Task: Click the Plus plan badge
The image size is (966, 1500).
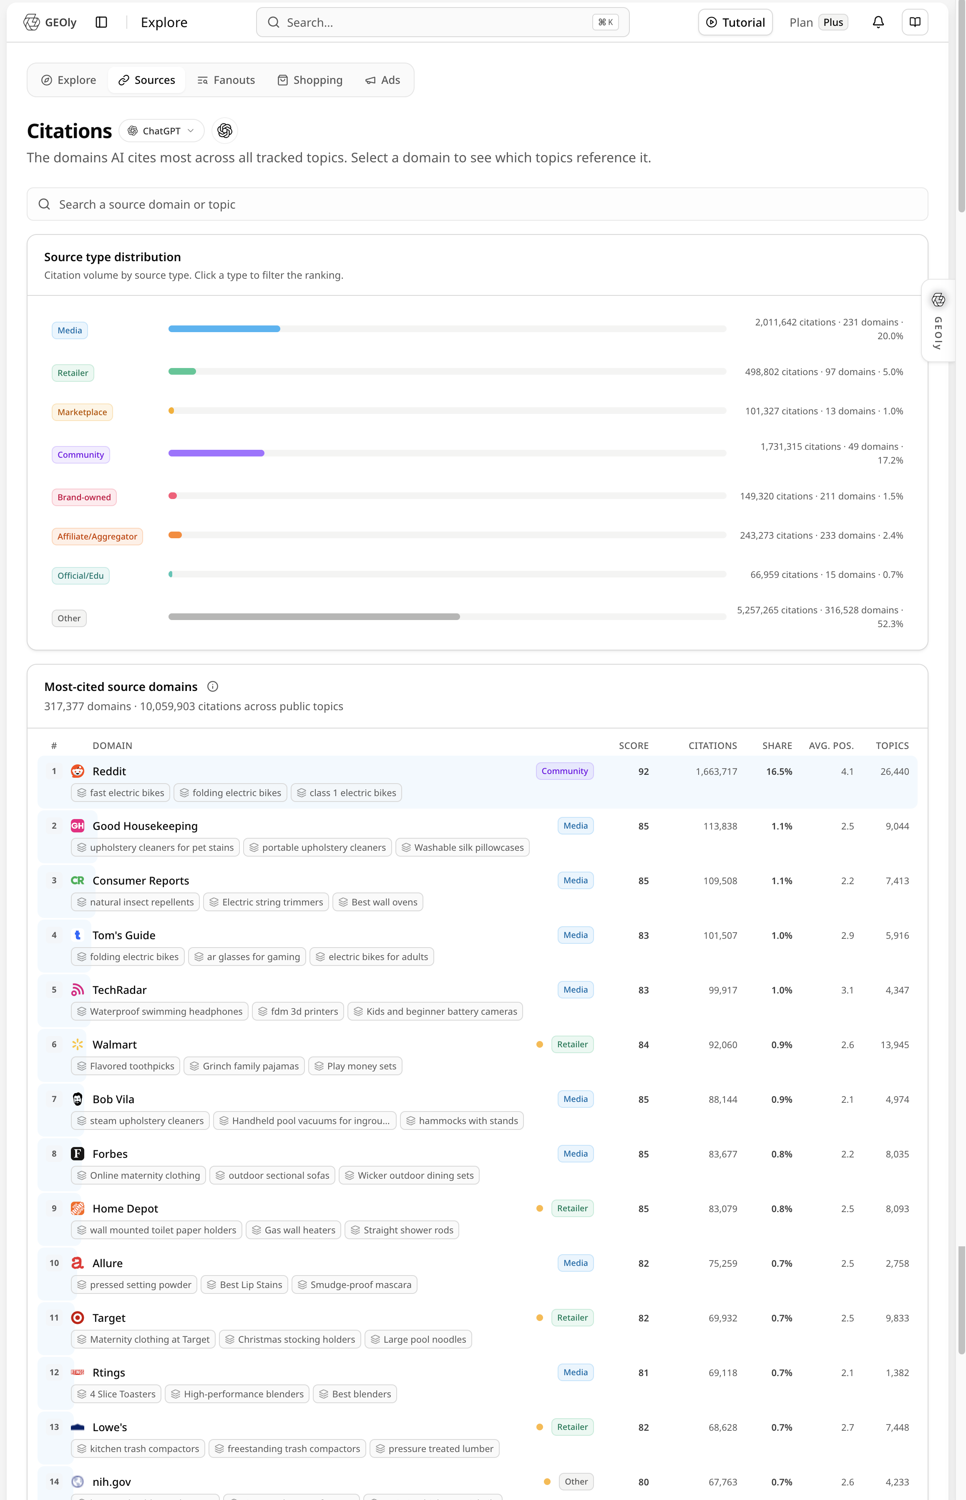Action: (833, 23)
